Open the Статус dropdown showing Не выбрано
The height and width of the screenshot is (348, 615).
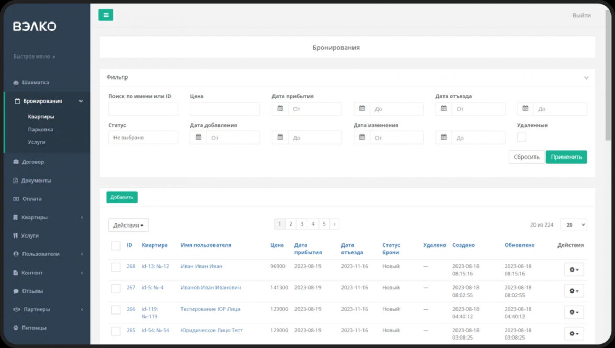pos(143,138)
